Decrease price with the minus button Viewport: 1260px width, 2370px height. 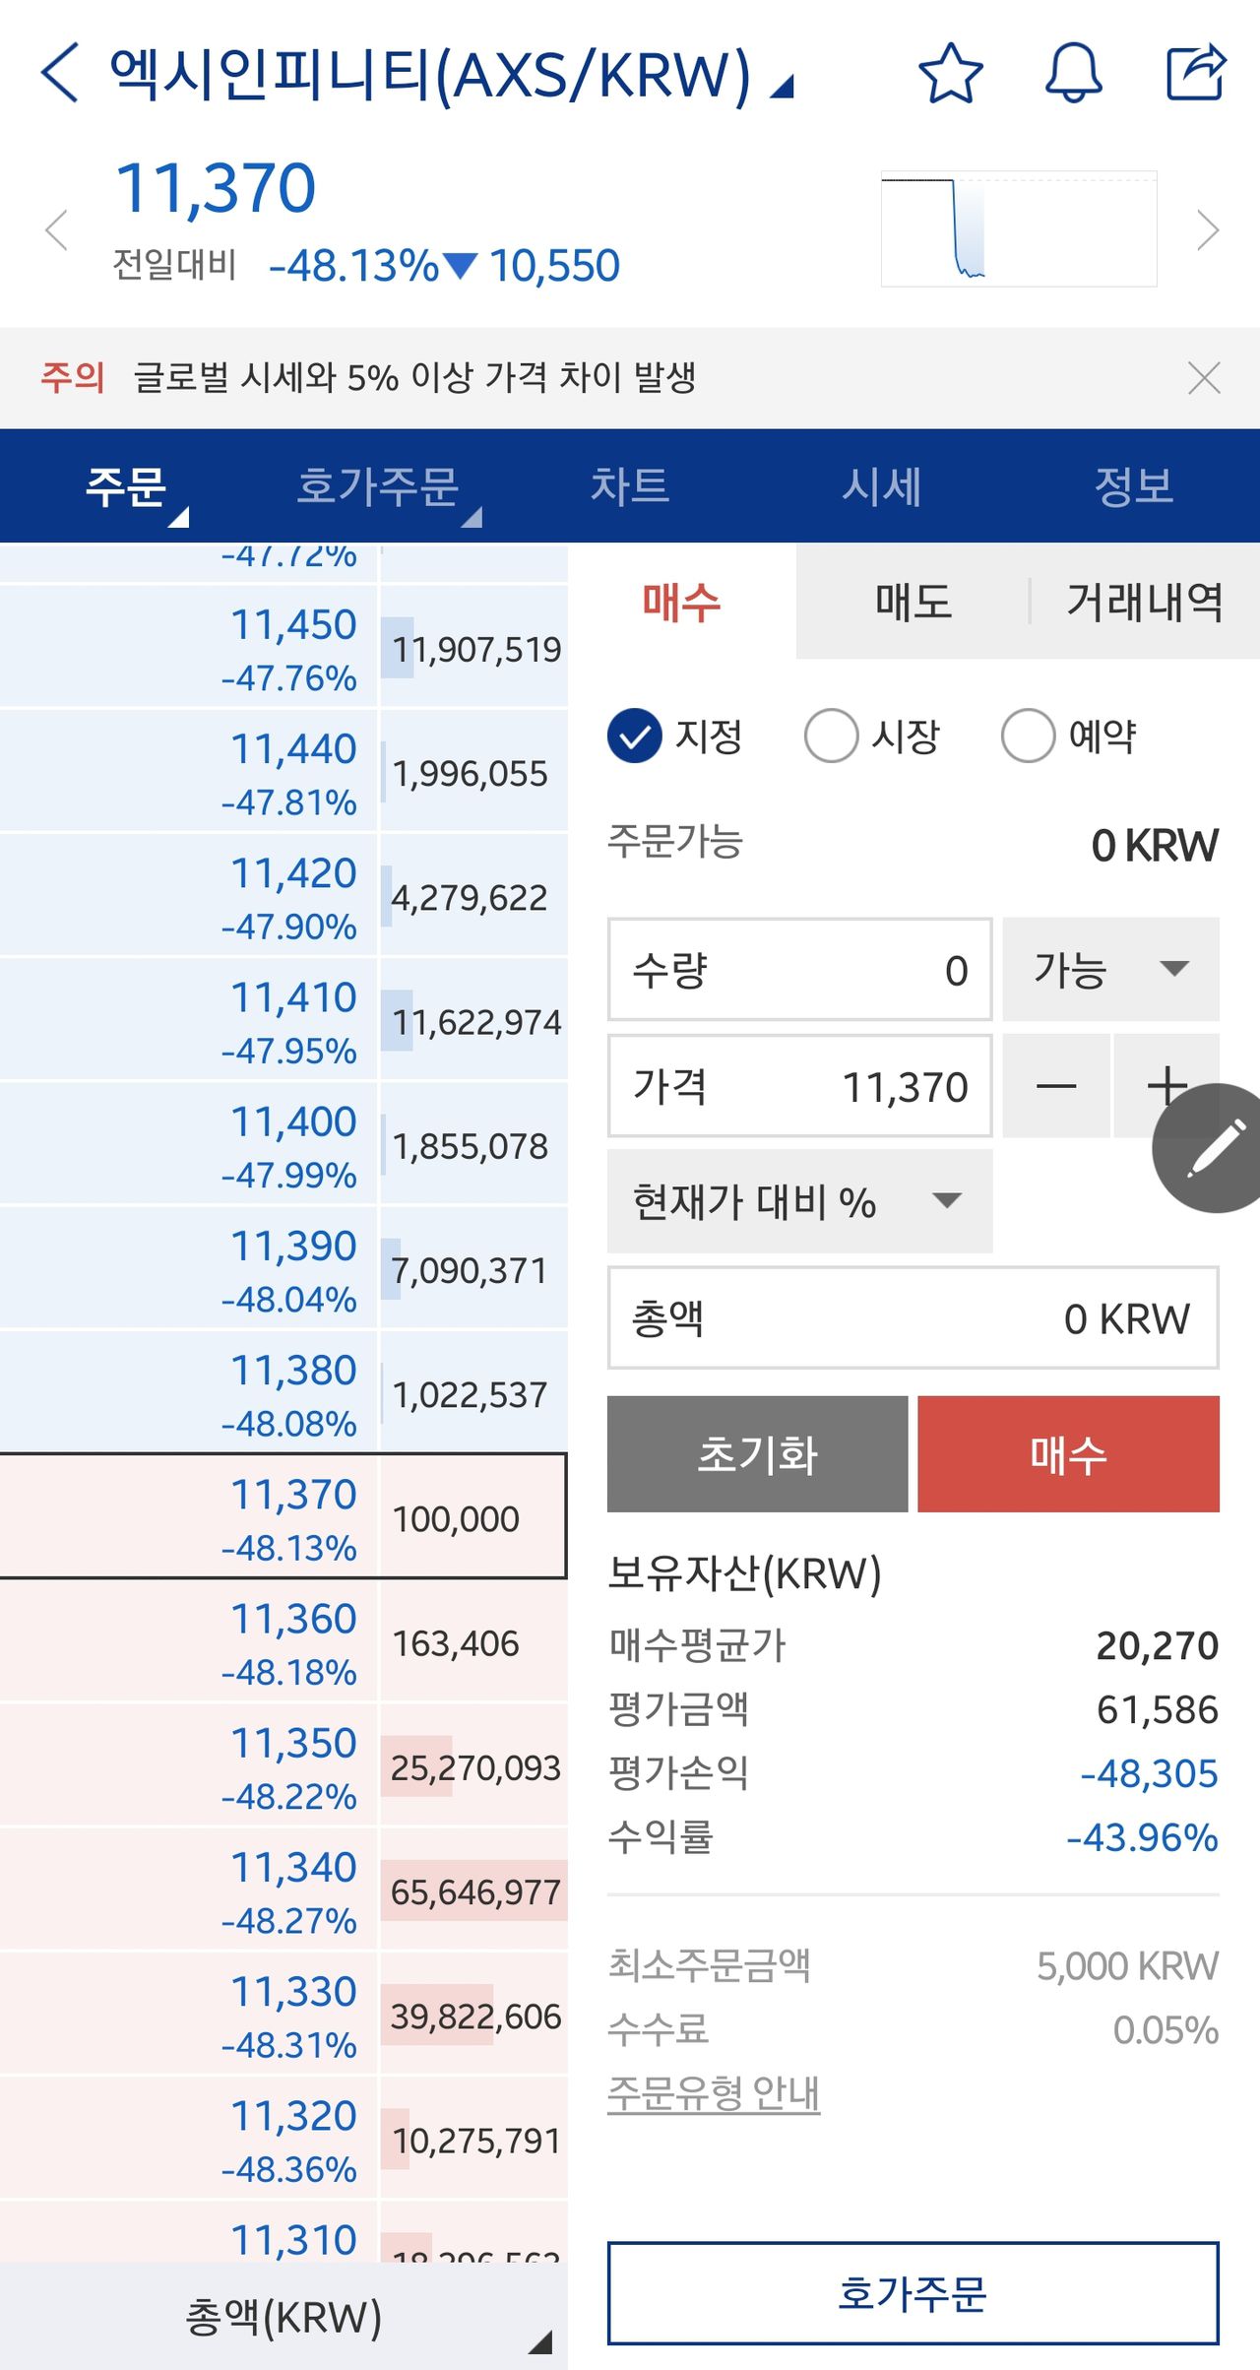tap(1056, 1086)
